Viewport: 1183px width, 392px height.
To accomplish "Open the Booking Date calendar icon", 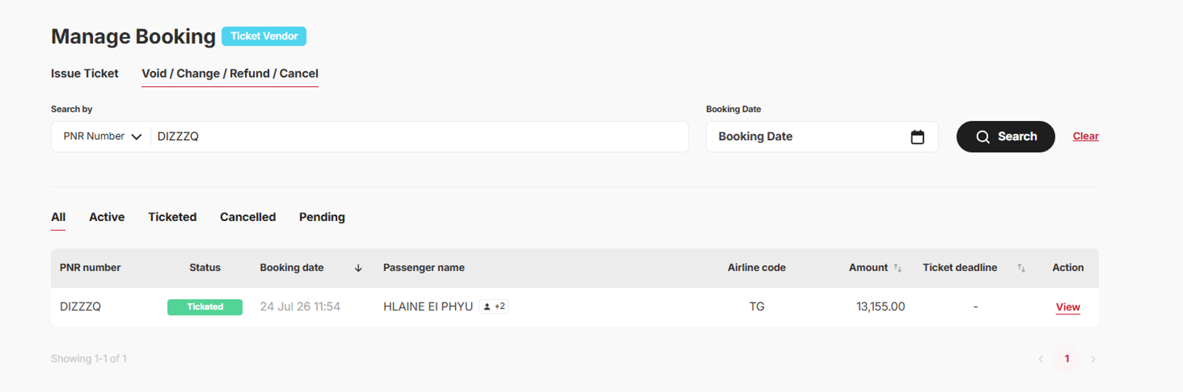I will pos(917,137).
